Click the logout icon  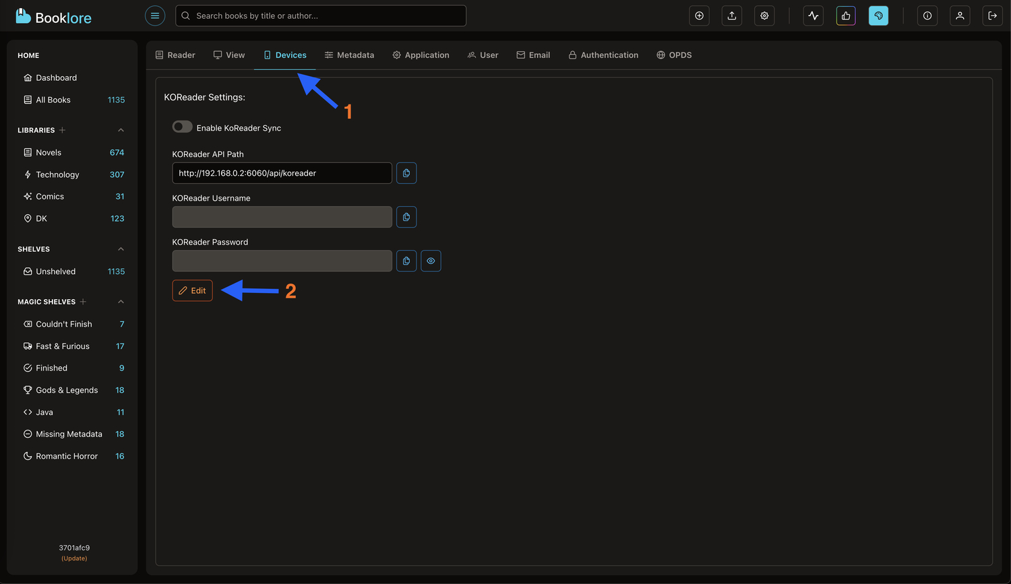992,15
